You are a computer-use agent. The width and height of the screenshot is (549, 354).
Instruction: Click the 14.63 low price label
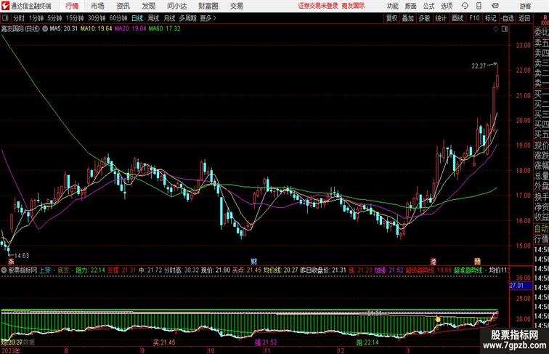point(21,256)
